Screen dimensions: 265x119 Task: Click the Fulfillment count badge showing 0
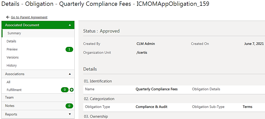pyautogui.click(x=65, y=90)
